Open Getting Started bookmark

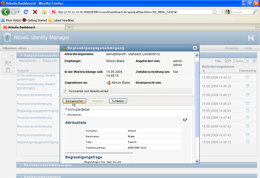pyautogui.click(x=35, y=20)
